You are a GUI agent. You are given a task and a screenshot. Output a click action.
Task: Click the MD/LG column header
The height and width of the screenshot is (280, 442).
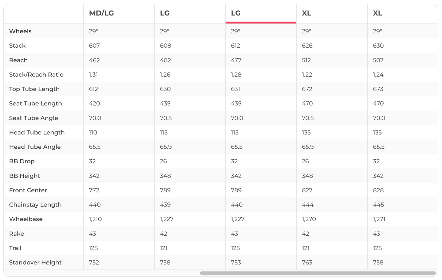(x=101, y=13)
